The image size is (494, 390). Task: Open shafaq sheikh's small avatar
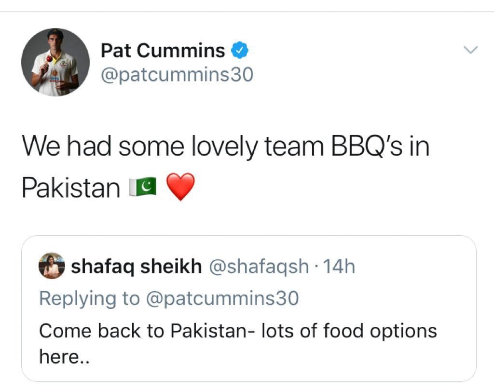tap(52, 266)
